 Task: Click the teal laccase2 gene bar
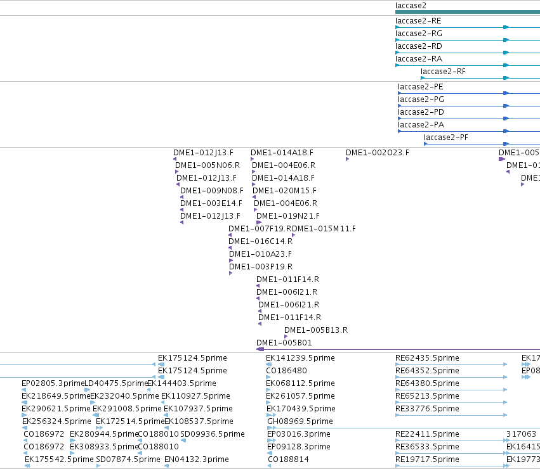pyautogui.click(x=467, y=12)
